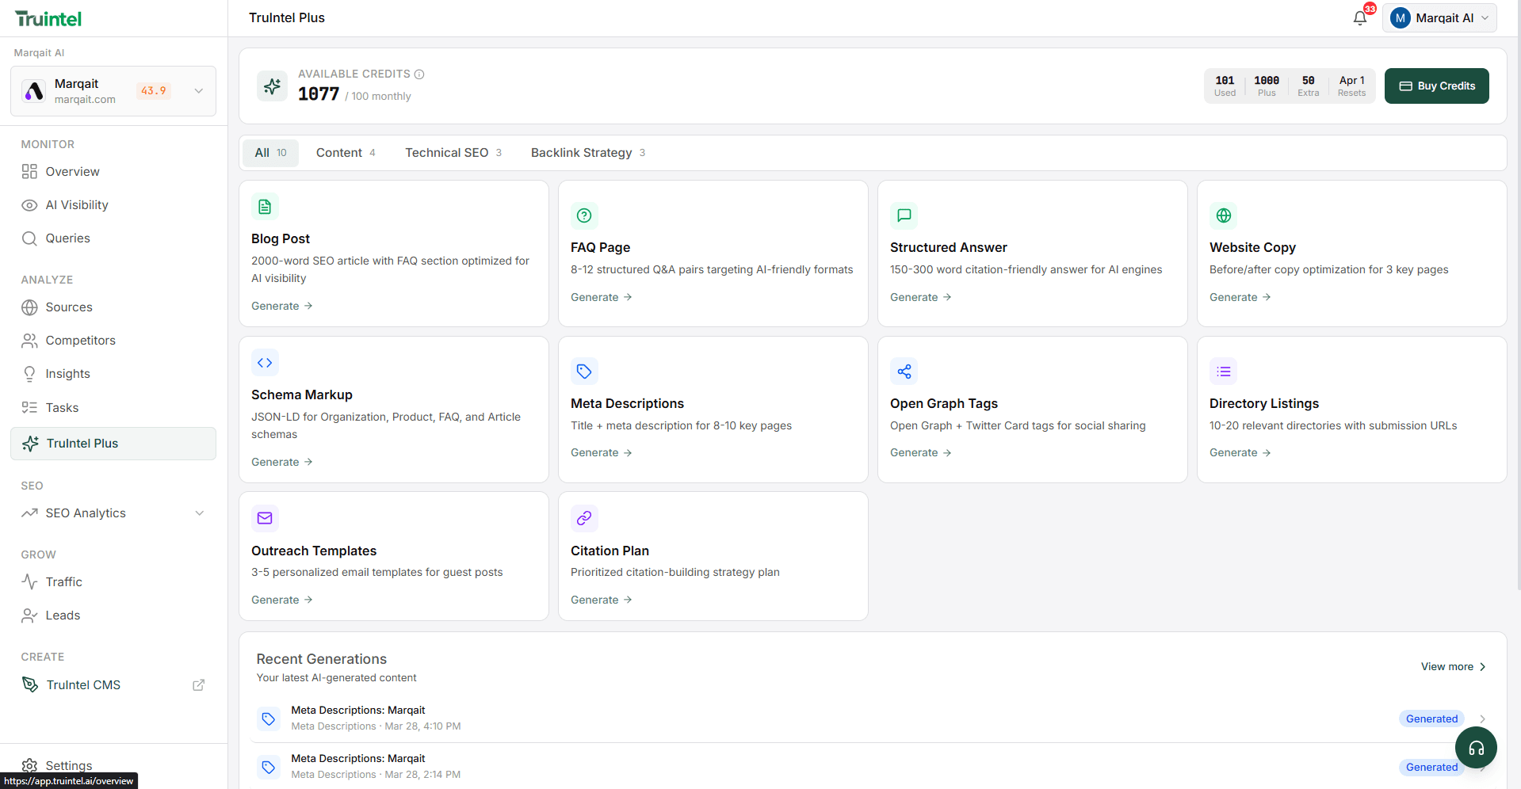Click the Open Graph Tags share icon
Viewport: 1521px width, 789px height.
904,372
